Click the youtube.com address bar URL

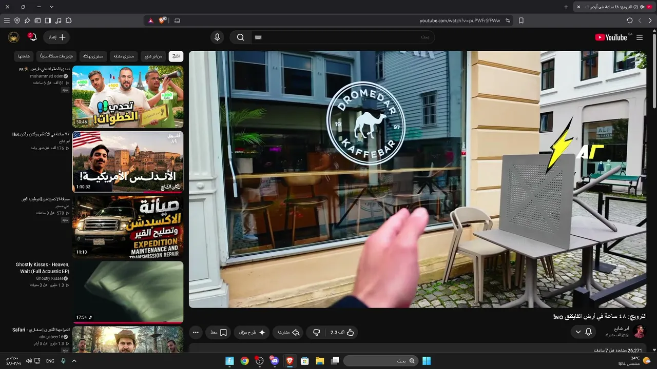coord(460,20)
